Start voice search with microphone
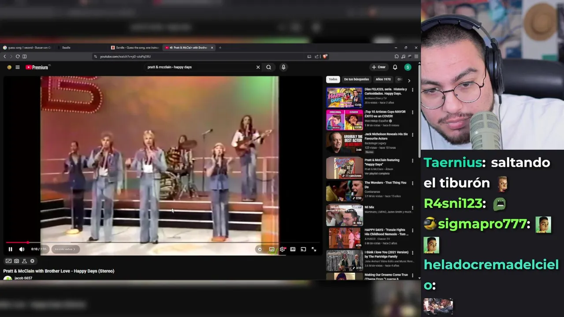564x317 pixels. [x=283, y=67]
